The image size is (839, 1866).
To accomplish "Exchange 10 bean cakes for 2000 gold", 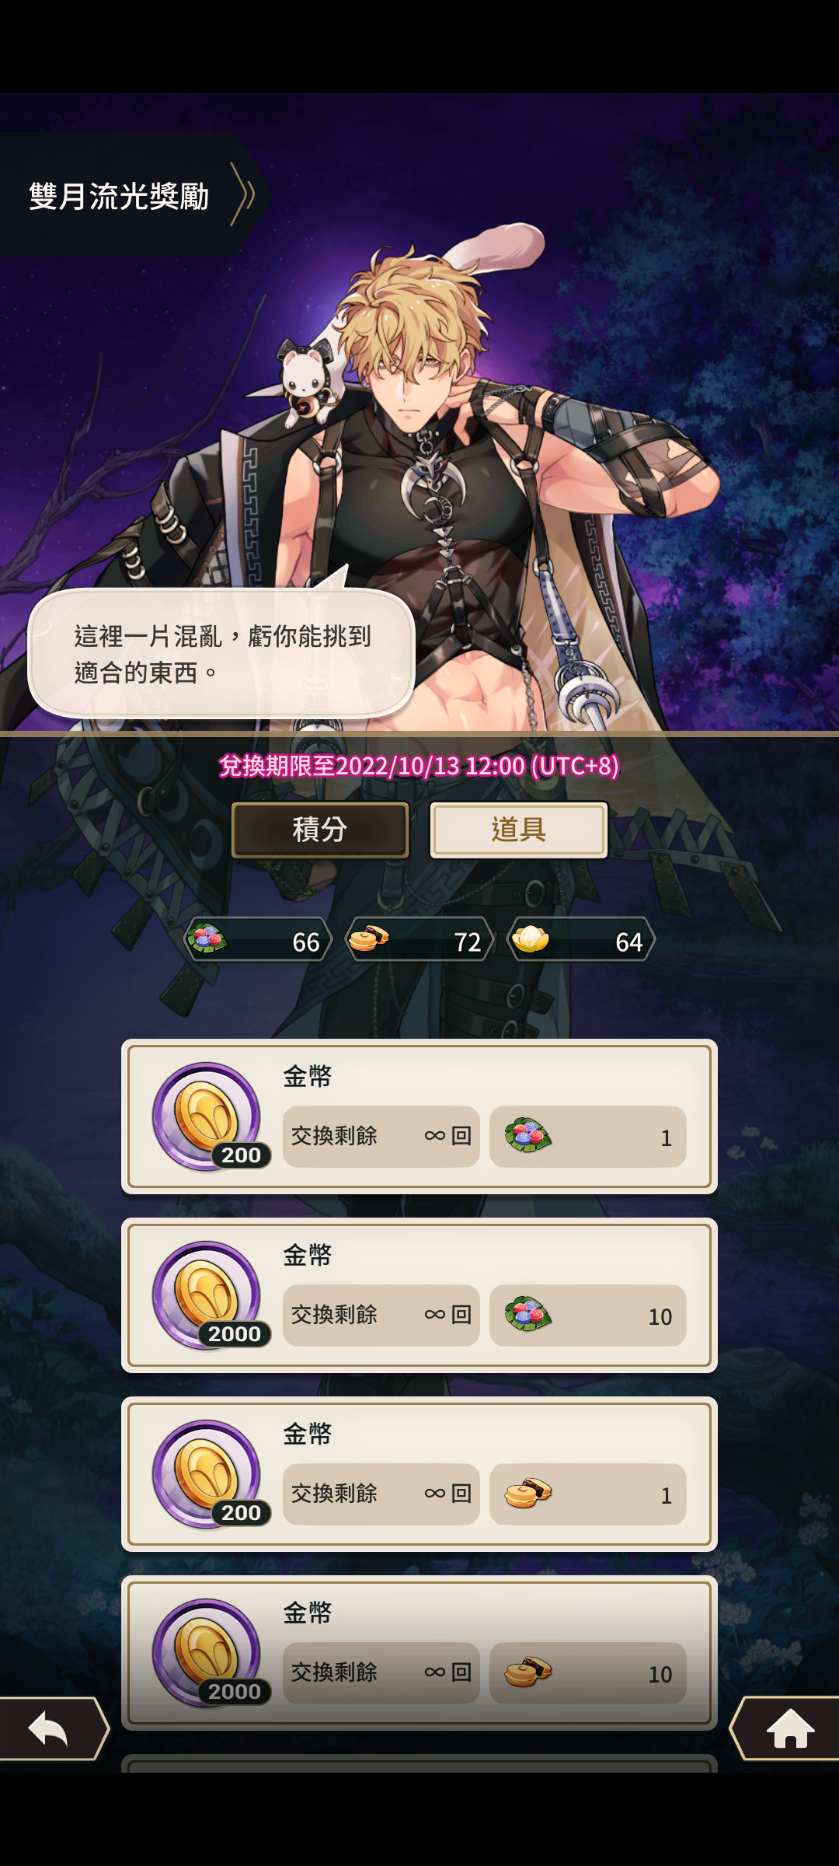I will pyautogui.click(x=588, y=1673).
